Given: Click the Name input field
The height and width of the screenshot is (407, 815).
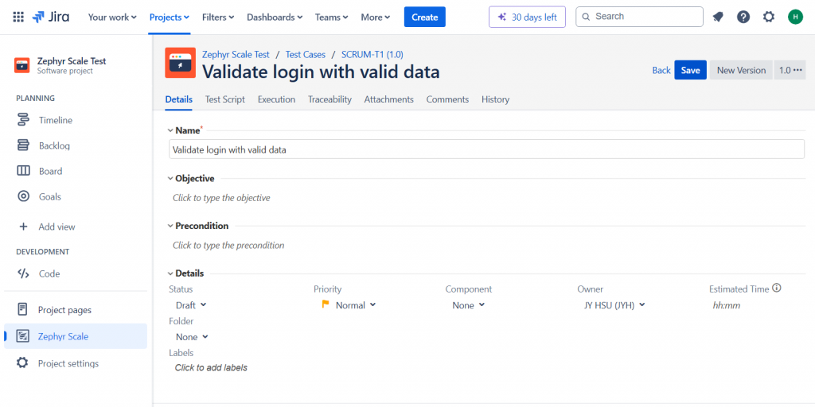Looking at the screenshot, I should point(487,149).
